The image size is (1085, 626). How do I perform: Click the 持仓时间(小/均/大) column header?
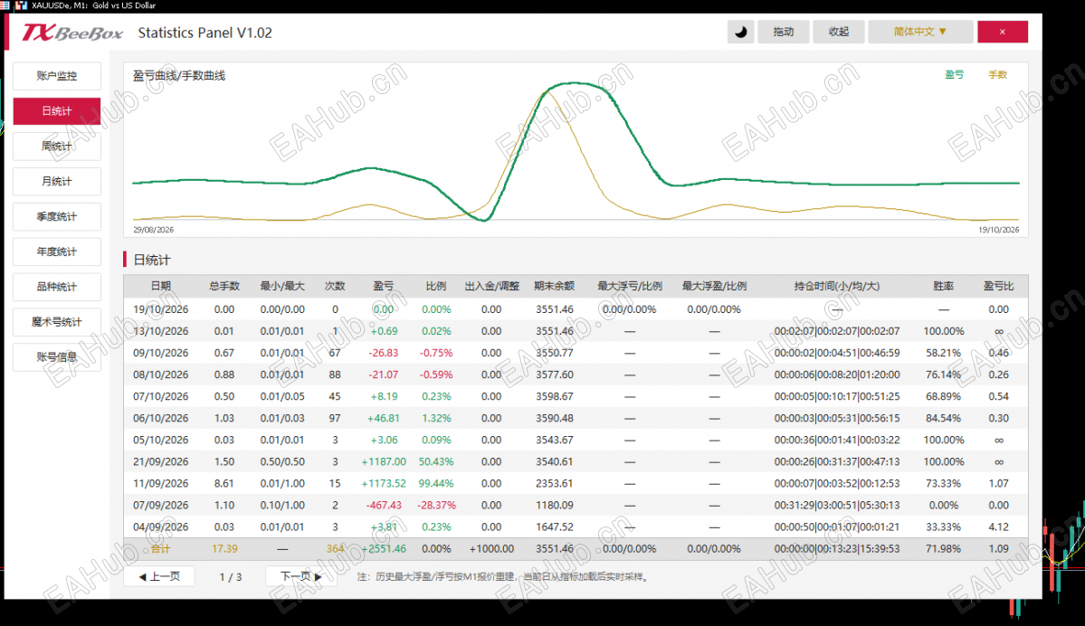[x=836, y=287]
